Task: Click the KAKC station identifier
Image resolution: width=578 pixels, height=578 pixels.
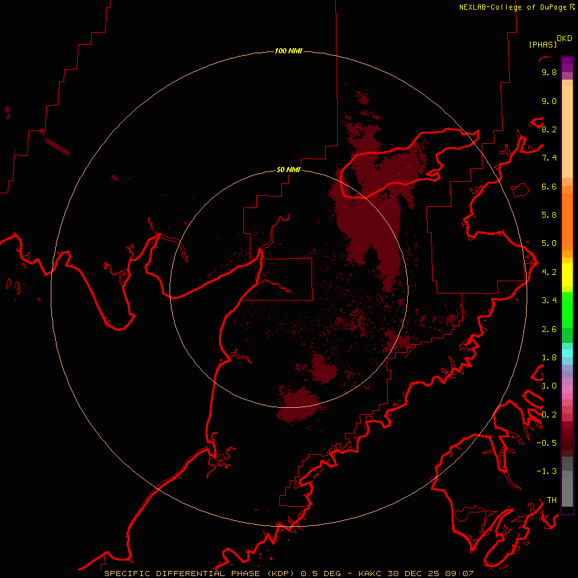Action: click(371, 574)
